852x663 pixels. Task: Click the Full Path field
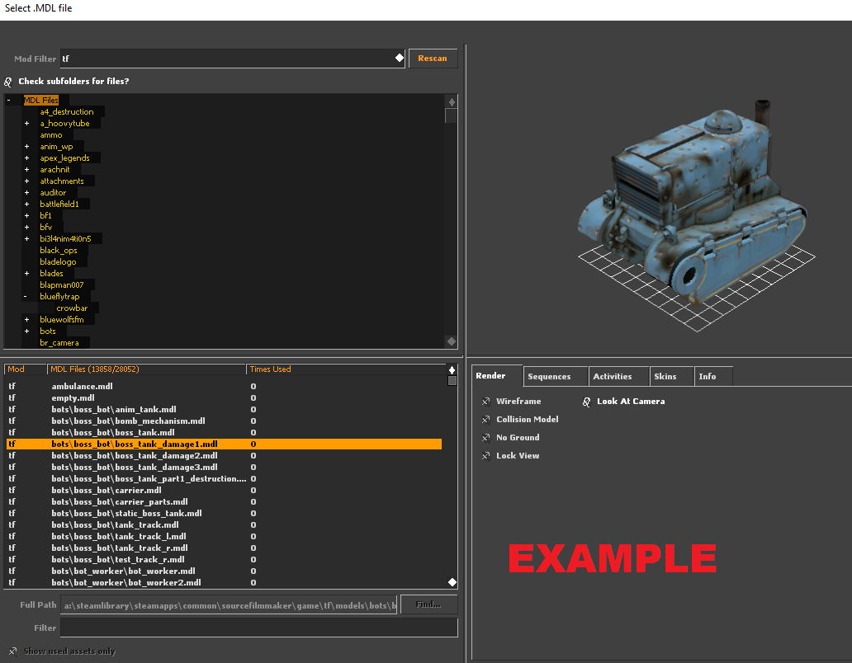tap(229, 605)
